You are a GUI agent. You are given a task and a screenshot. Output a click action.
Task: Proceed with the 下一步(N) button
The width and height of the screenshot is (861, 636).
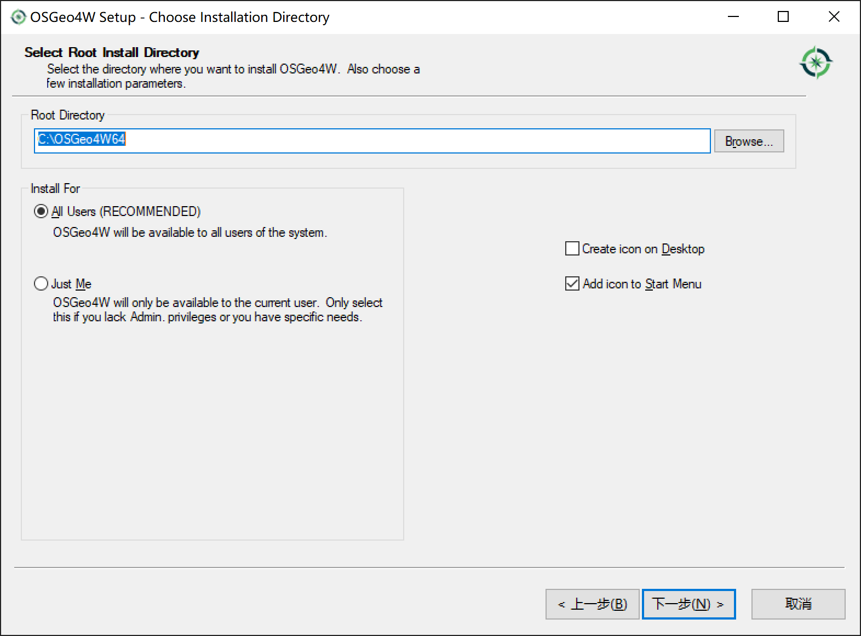click(688, 604)
